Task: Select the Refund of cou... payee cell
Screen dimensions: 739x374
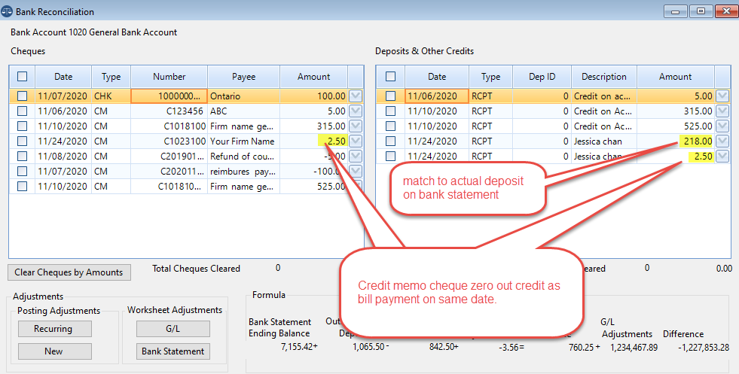Action: (243, 157)
